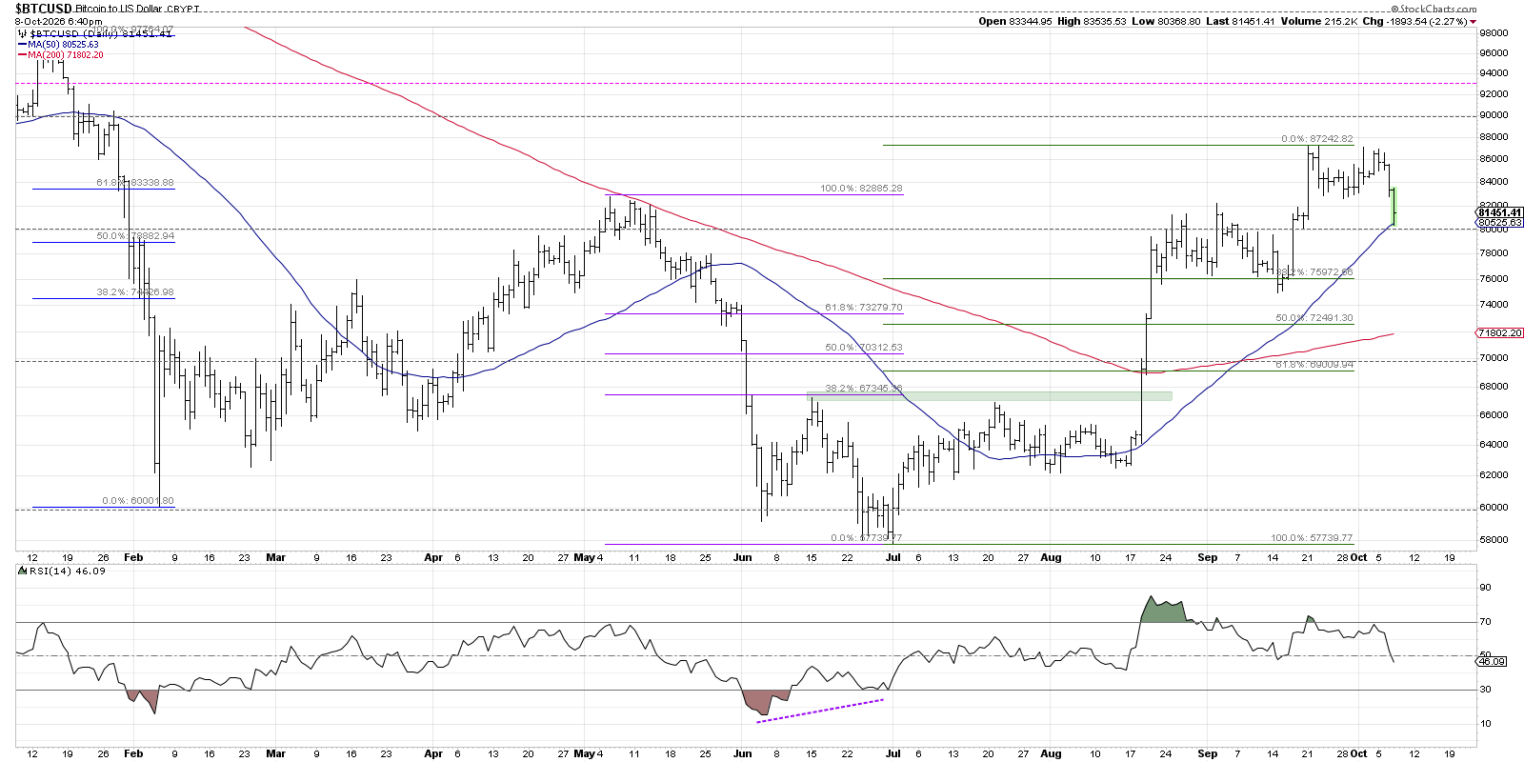1524x762 pixels.
Task: Click the Feb label on upper date axis
Action: coord(134,558)
